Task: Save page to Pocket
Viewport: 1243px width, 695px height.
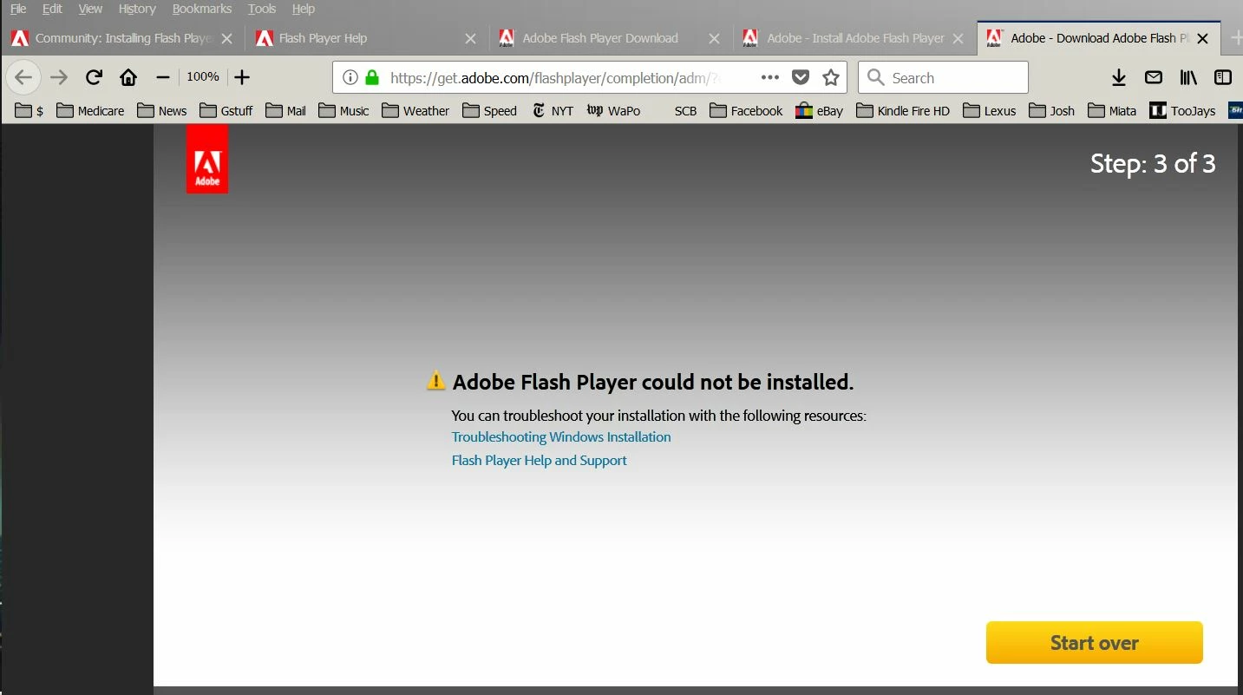Action: tap(801, 77)
